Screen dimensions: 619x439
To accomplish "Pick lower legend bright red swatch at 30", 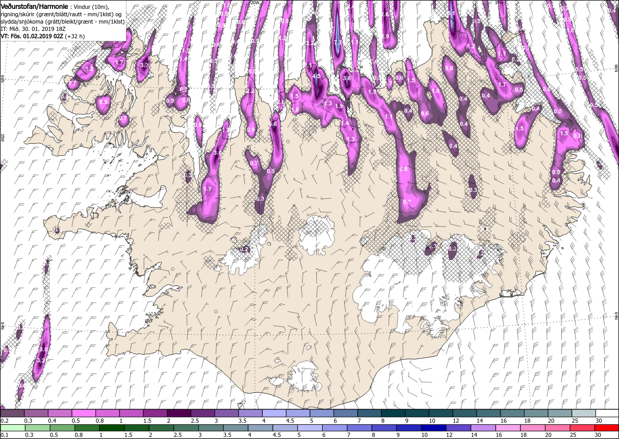I will tap(606, 428).
